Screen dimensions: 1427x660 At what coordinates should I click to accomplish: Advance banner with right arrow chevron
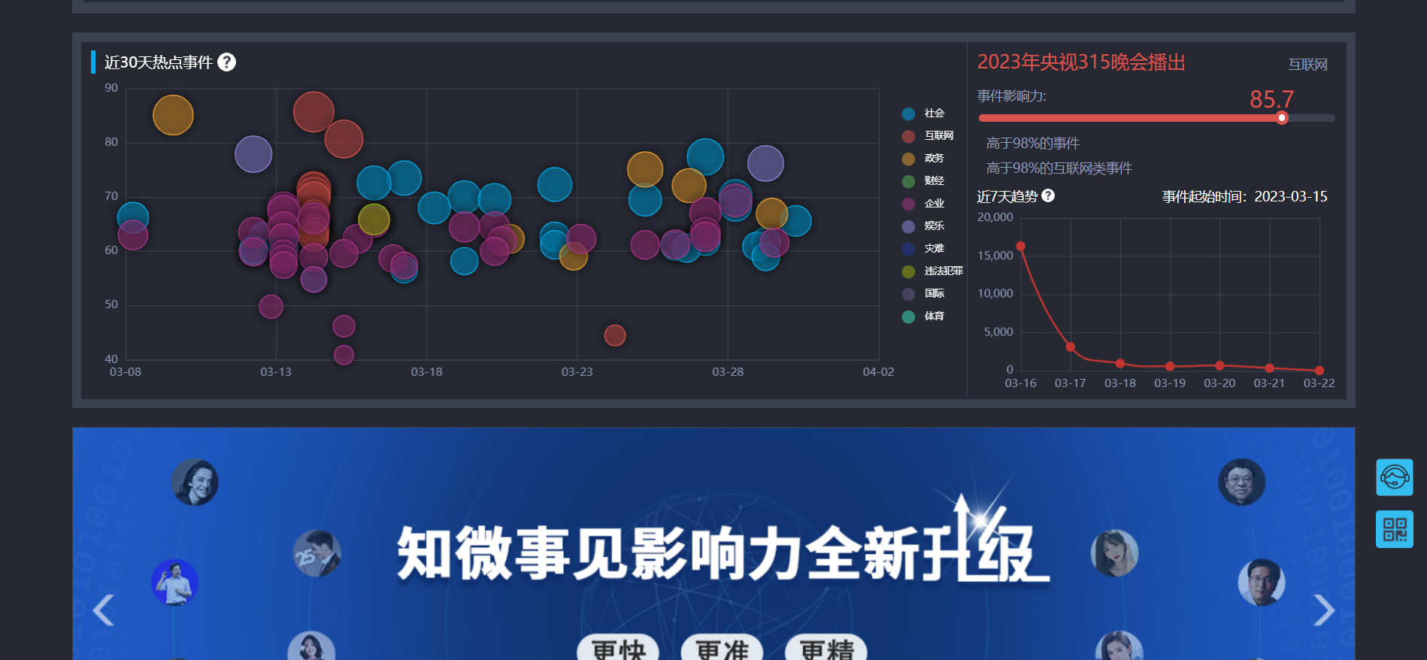coord(1324,610)
